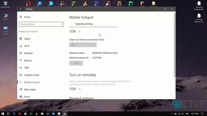Expand the Share connection from Wi-Fi dropdown
The width and height of the screenshot is (207, 116).
(83, 45)
